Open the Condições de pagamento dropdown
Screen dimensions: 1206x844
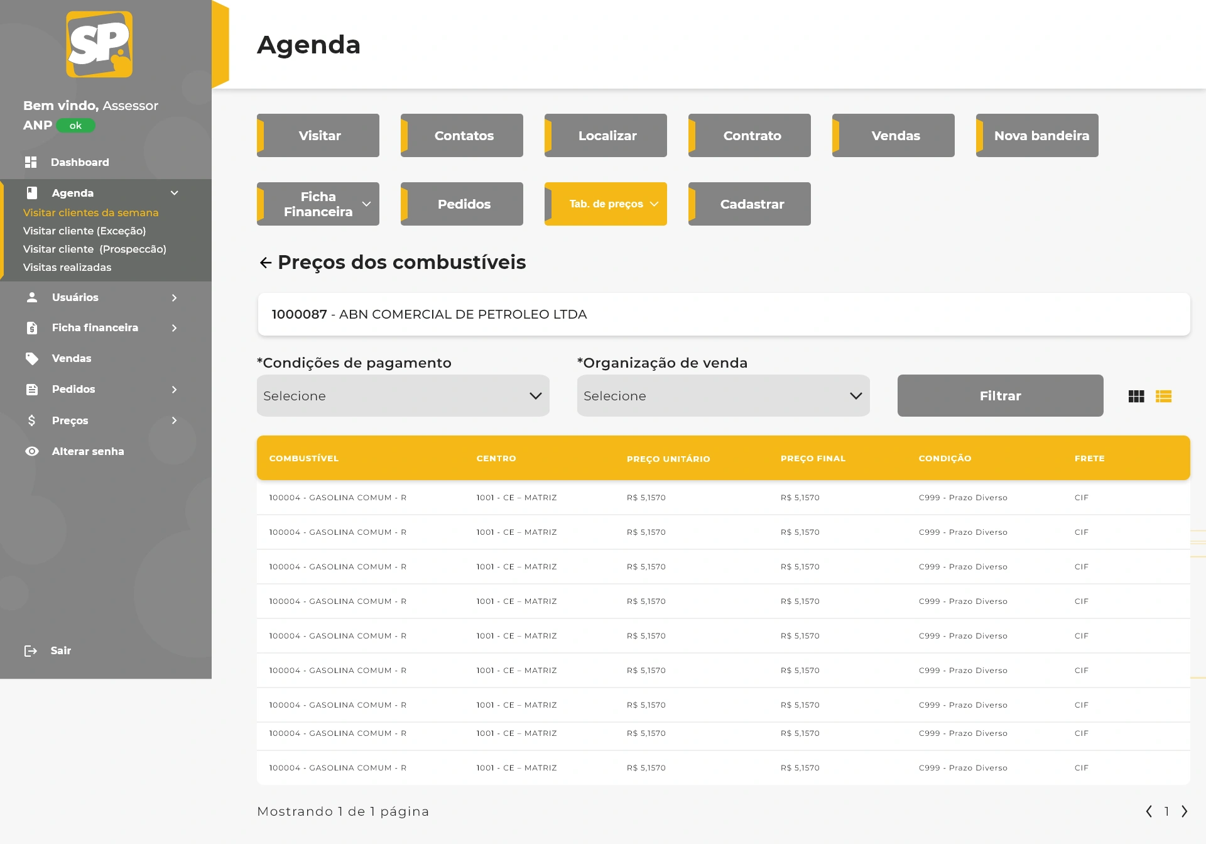tap(403, 396)
